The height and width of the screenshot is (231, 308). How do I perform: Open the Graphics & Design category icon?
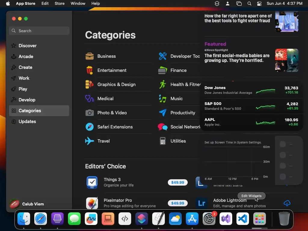tap(90, 85)
